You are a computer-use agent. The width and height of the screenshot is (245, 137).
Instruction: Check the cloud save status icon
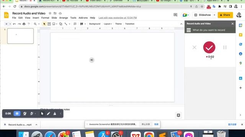coord(60,13)
